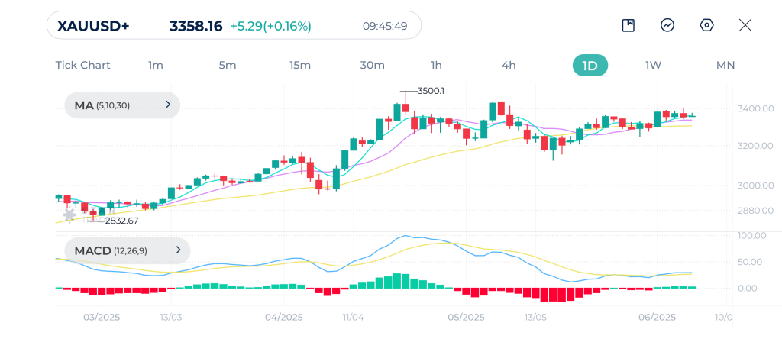The image size is (782, 342).
Task: Select the 5m timeframe
Action: coord(228,65)
